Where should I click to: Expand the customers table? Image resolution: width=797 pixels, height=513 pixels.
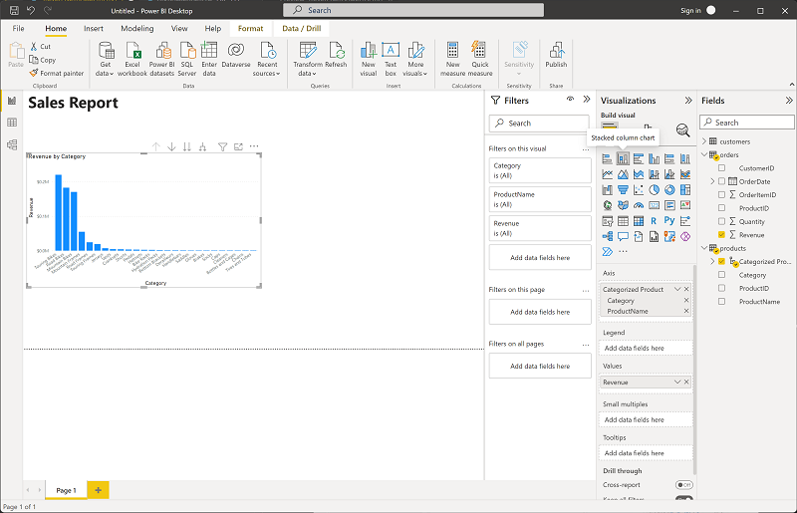pyautogui.click(x=704, y=141)
